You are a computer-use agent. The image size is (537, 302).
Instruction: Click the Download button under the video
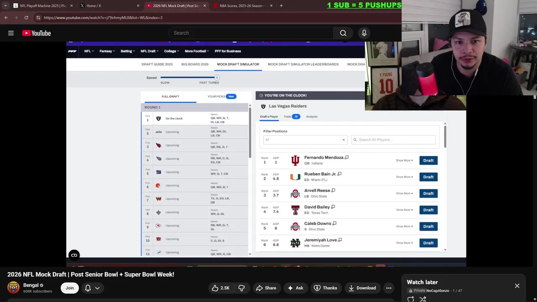362,288
